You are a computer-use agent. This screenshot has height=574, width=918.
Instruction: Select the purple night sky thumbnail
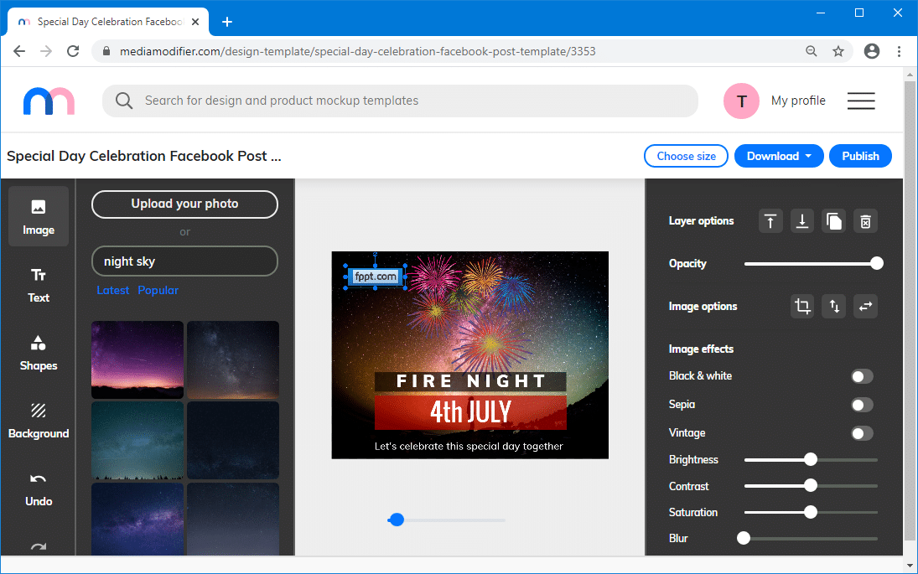(x=137, y=359)
